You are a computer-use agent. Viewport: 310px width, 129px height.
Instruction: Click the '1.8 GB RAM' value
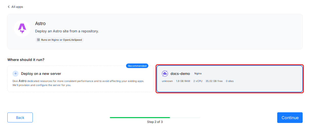(x=183, y=81)
